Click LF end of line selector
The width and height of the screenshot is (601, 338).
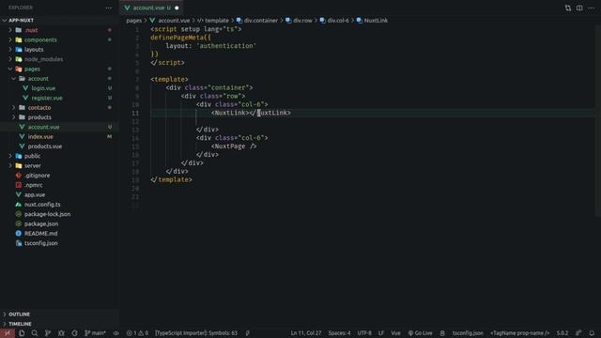coord(381,333)
